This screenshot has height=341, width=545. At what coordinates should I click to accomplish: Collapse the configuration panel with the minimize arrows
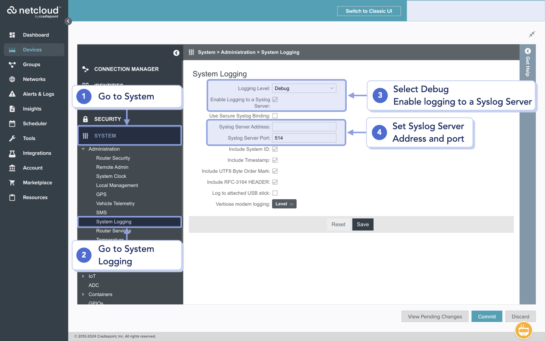click(x=532, y=34)
